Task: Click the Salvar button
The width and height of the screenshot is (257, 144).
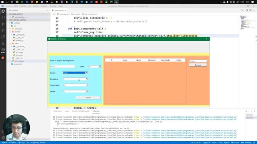Action: tap(88, 98)
